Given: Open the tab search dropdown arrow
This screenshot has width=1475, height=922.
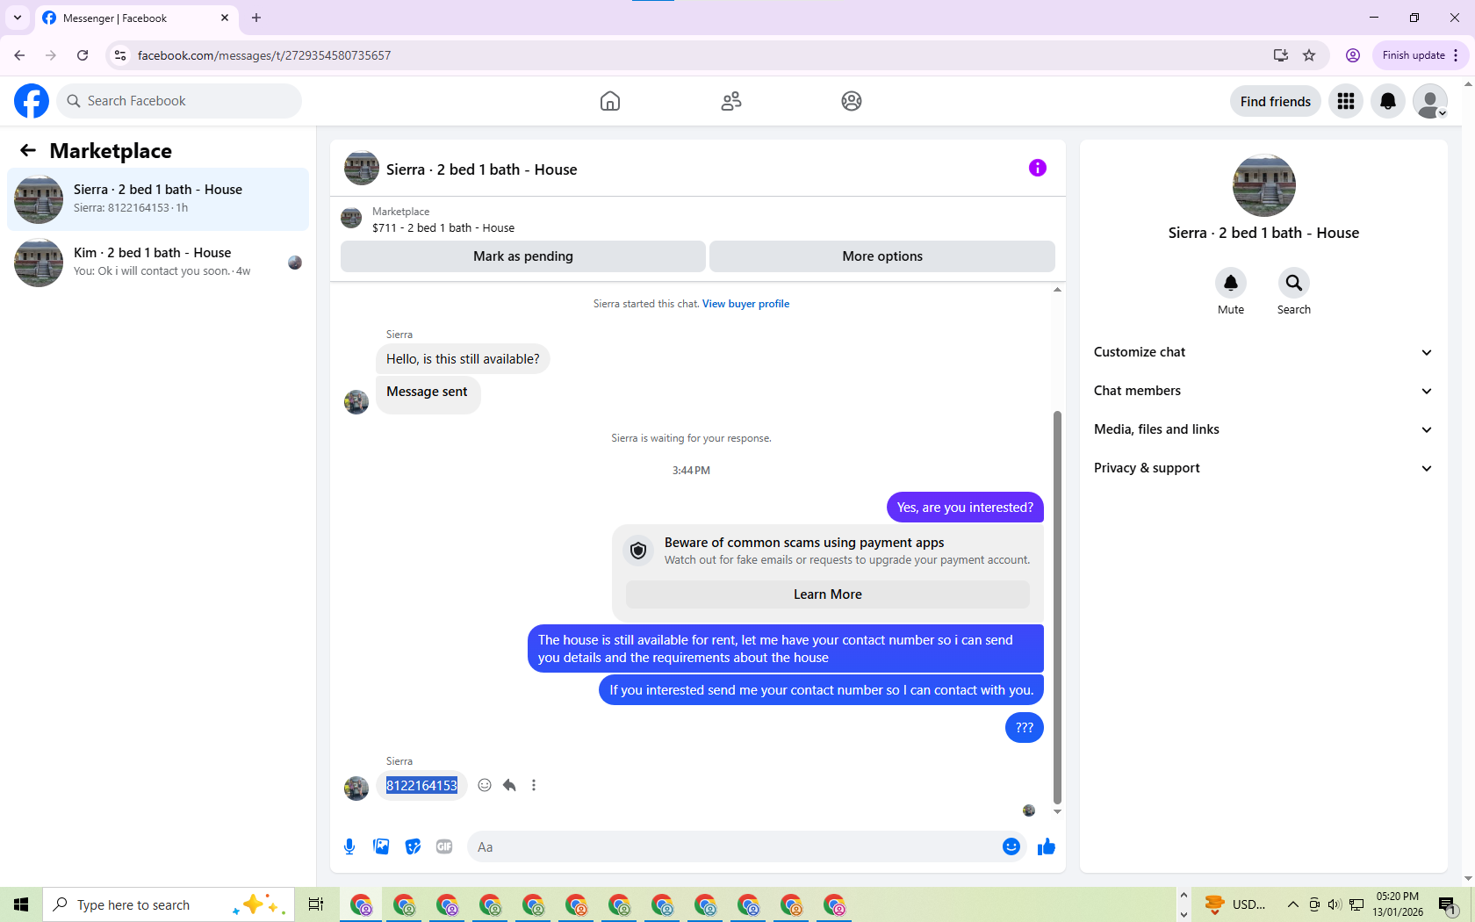Looking at the screenshot, I should 18,18.
